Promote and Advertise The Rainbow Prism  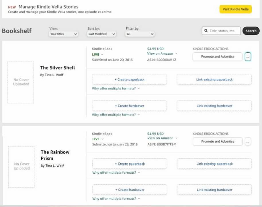coord(218,141)
